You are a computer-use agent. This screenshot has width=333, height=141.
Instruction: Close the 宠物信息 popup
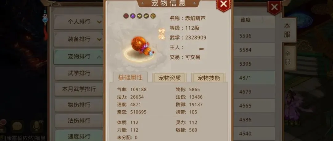coord(224,4)
